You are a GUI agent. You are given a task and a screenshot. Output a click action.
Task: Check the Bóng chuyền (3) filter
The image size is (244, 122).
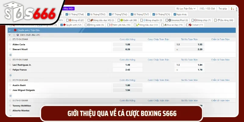coord(142,20)
